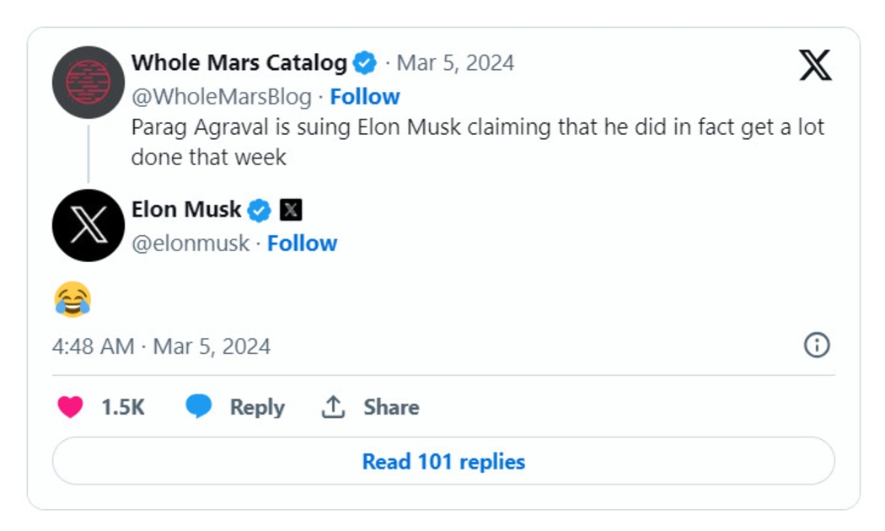Click the share upload arrow icon
The image size is (885, 531).
333,407
